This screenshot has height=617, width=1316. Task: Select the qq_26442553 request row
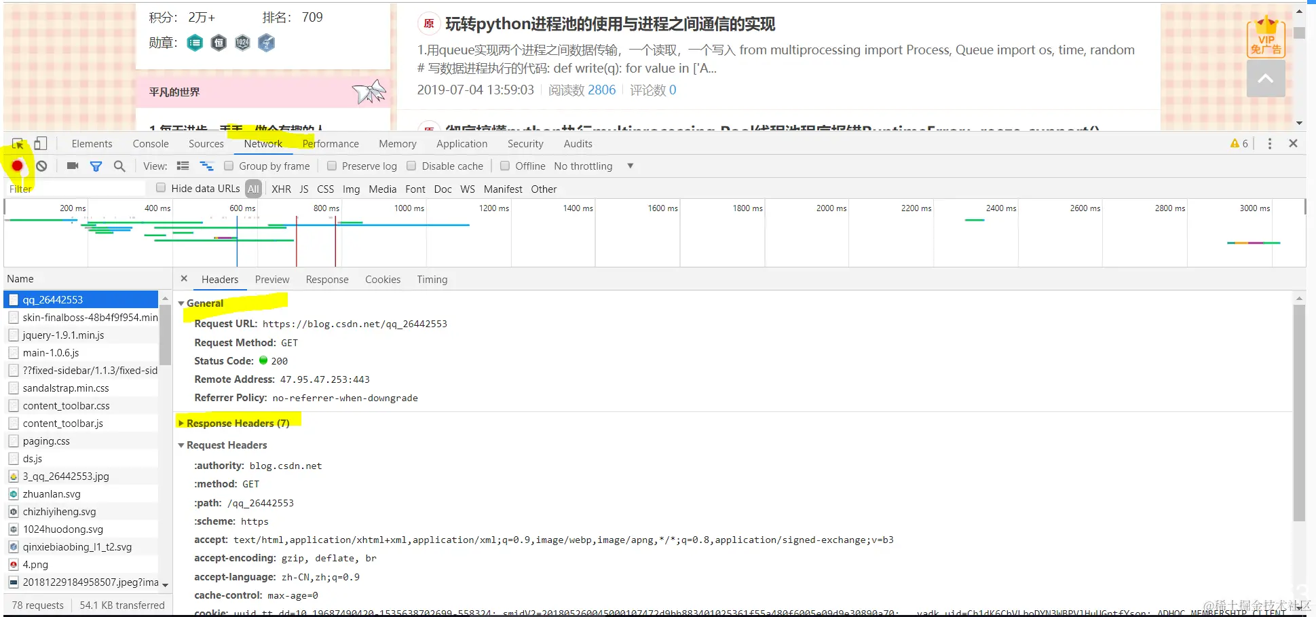[81, 299]
